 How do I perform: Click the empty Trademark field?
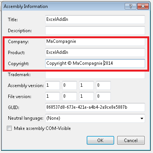95,75
